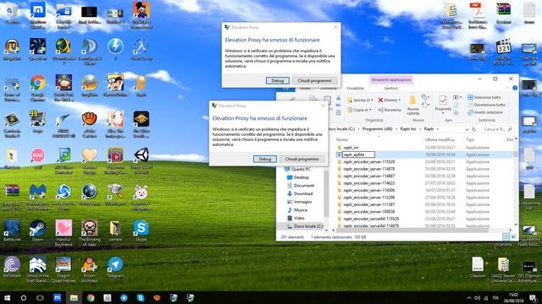The height and width of the screenshot is (304, 542).
Task: Click Chiudi programma in the lower dialog
Action: (301, 159)
